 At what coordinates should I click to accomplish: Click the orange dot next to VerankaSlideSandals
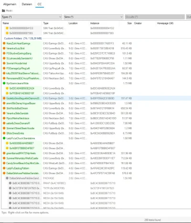coord(4,113)
